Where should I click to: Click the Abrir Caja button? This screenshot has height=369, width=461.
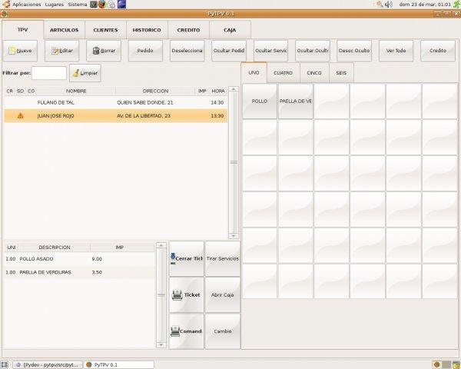pyautogui.click(x=222, y=295)
